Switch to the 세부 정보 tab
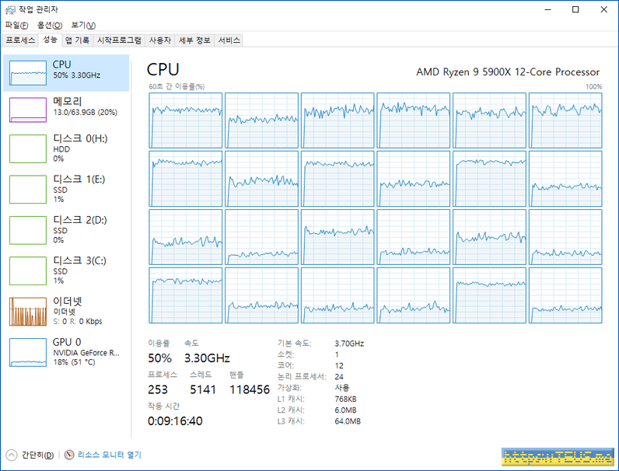The width and height of the screenshot is (619, 471). tap(194, 40)
